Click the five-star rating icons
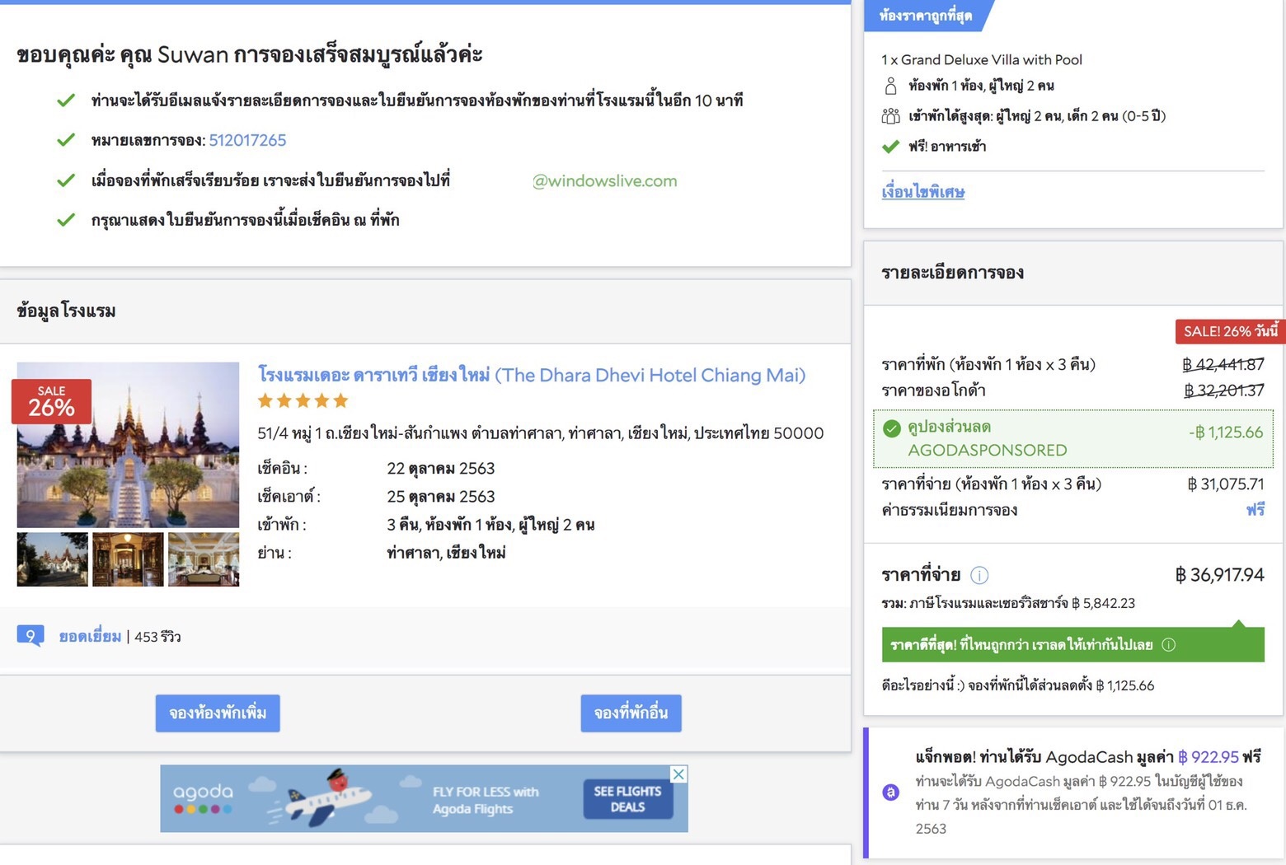 click(303, 401)
